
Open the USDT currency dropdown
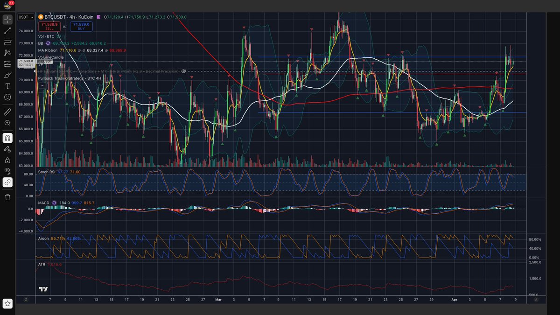coord(25,17)
